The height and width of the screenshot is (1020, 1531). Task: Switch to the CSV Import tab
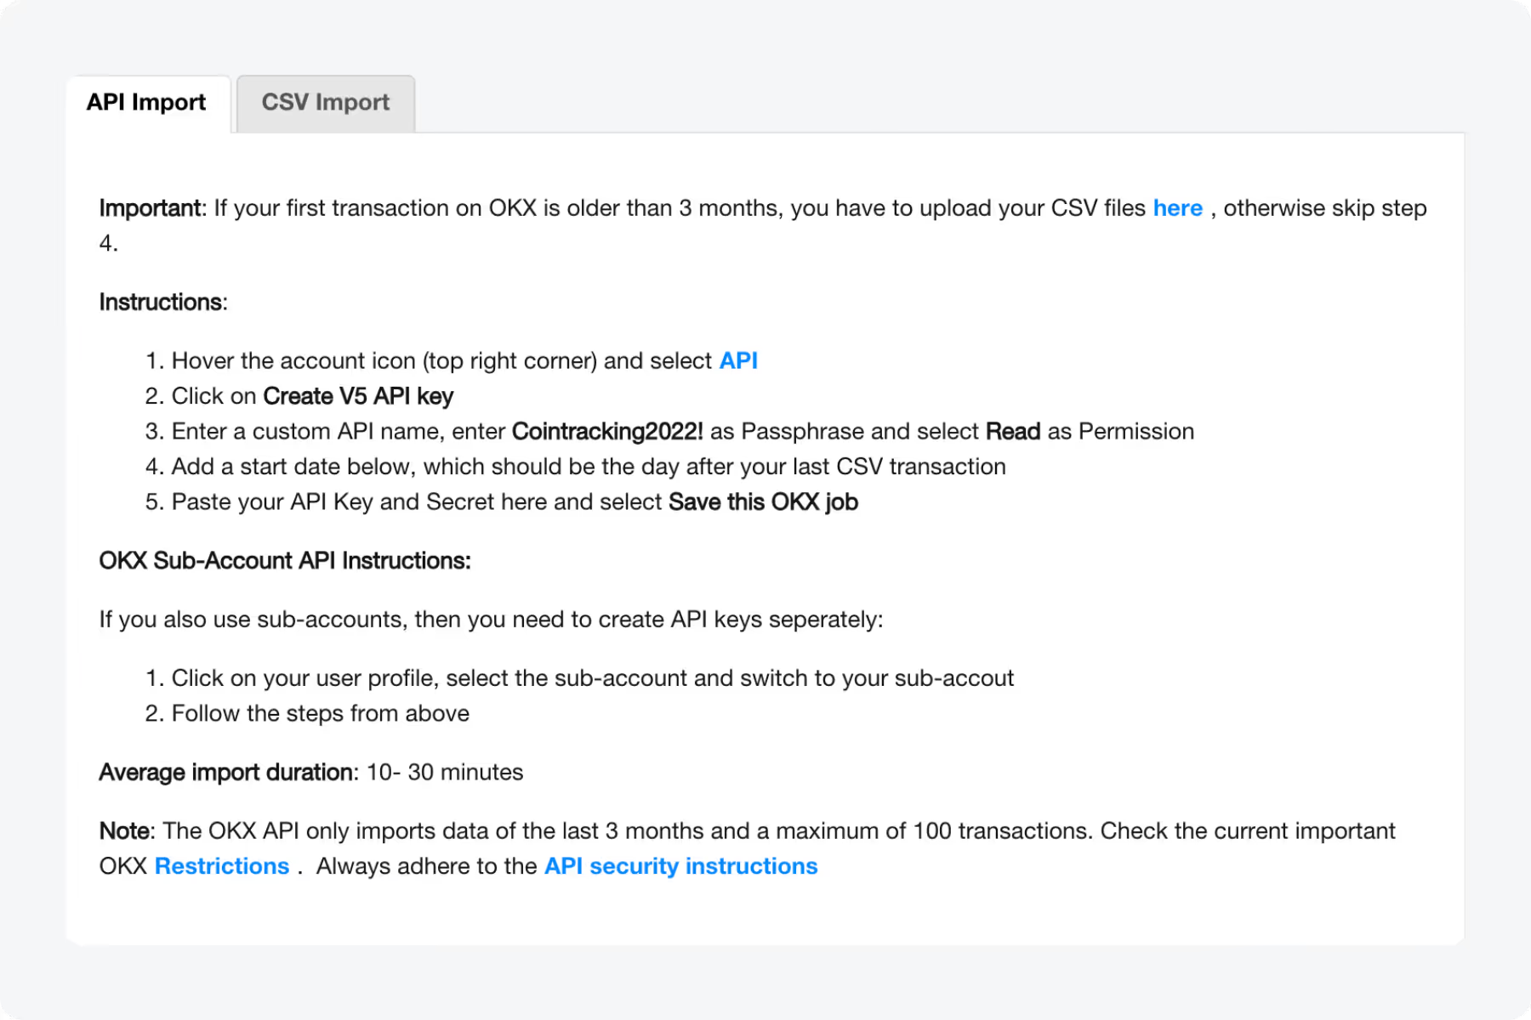tap(325, 102)
